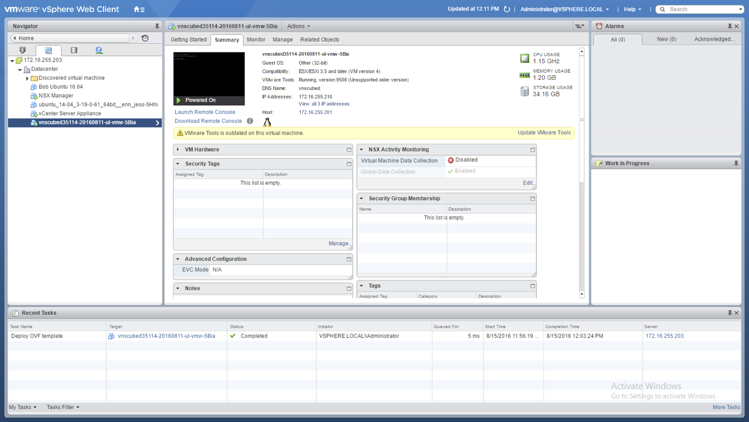The width and height of the screenshot is (749, 422).
Task: Switch to Monitor tab
Action: click(256, 40)
